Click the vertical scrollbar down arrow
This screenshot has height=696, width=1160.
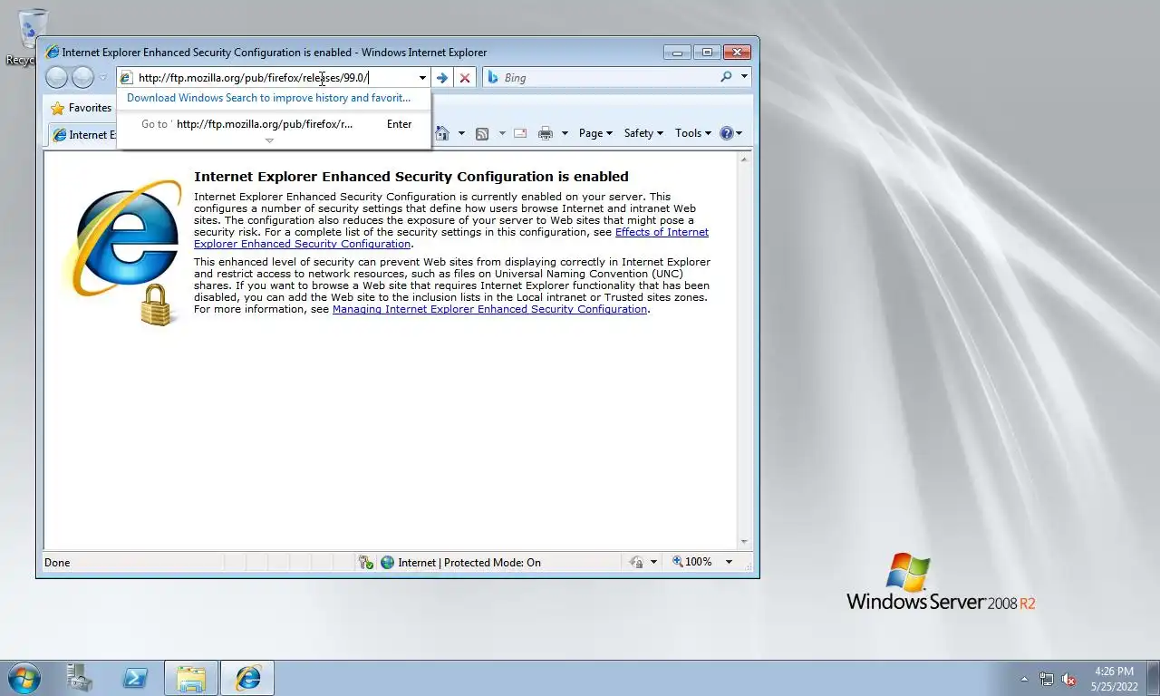(744, 542)
